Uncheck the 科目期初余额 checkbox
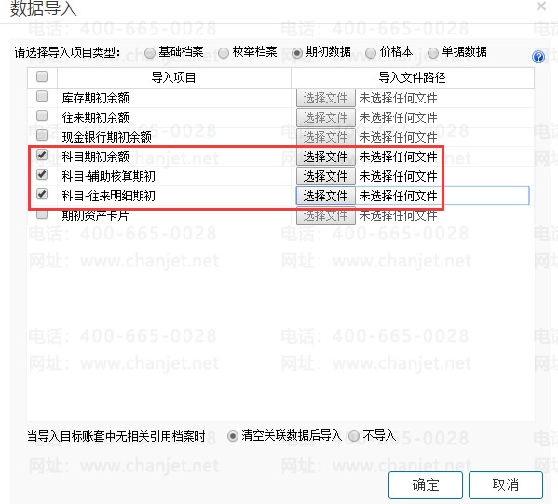The image size is (558, 504). click(42, 155)
